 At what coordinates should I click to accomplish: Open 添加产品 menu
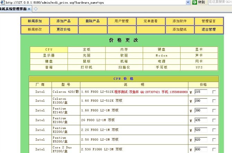pos(64,21)
